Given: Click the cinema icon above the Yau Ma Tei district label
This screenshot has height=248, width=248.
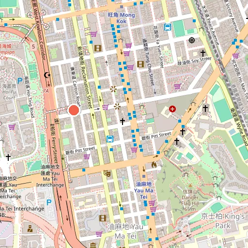Looking at the screenshot, I should coord(103,218).
